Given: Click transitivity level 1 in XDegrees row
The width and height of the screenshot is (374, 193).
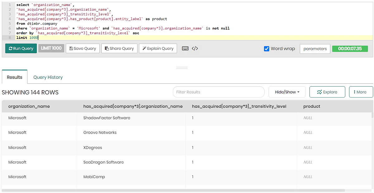Looking at the screenshot, I should point(193,148).
